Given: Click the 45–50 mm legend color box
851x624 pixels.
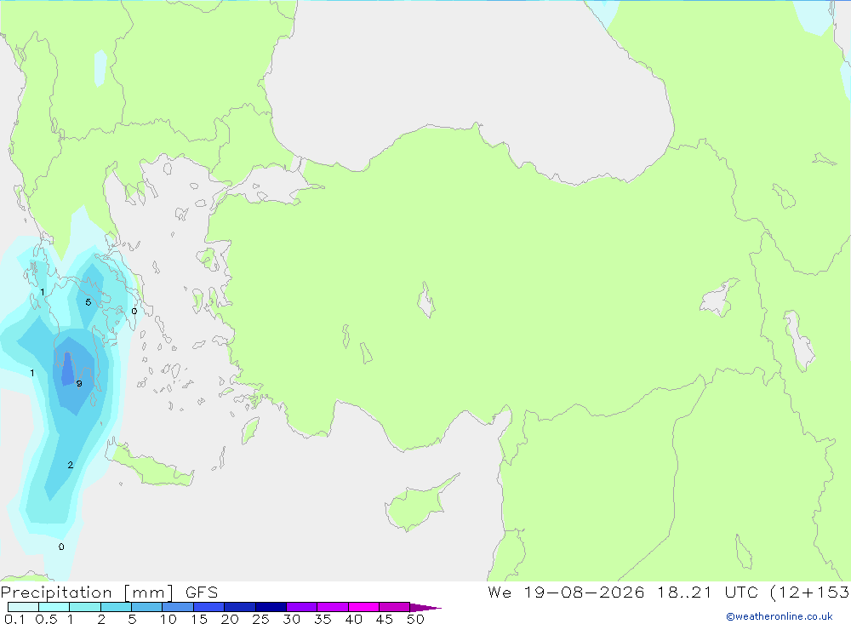Looking at the screenshot, I should coord(394,607).
